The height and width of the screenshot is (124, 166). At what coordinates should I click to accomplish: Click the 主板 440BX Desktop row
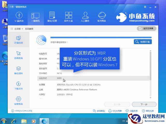pyautogui.click(x=93, y=90)
